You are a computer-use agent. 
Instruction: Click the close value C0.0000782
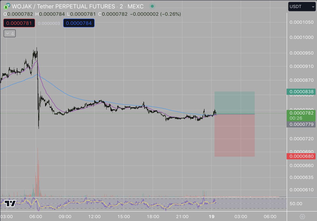[x=113, y=14]
